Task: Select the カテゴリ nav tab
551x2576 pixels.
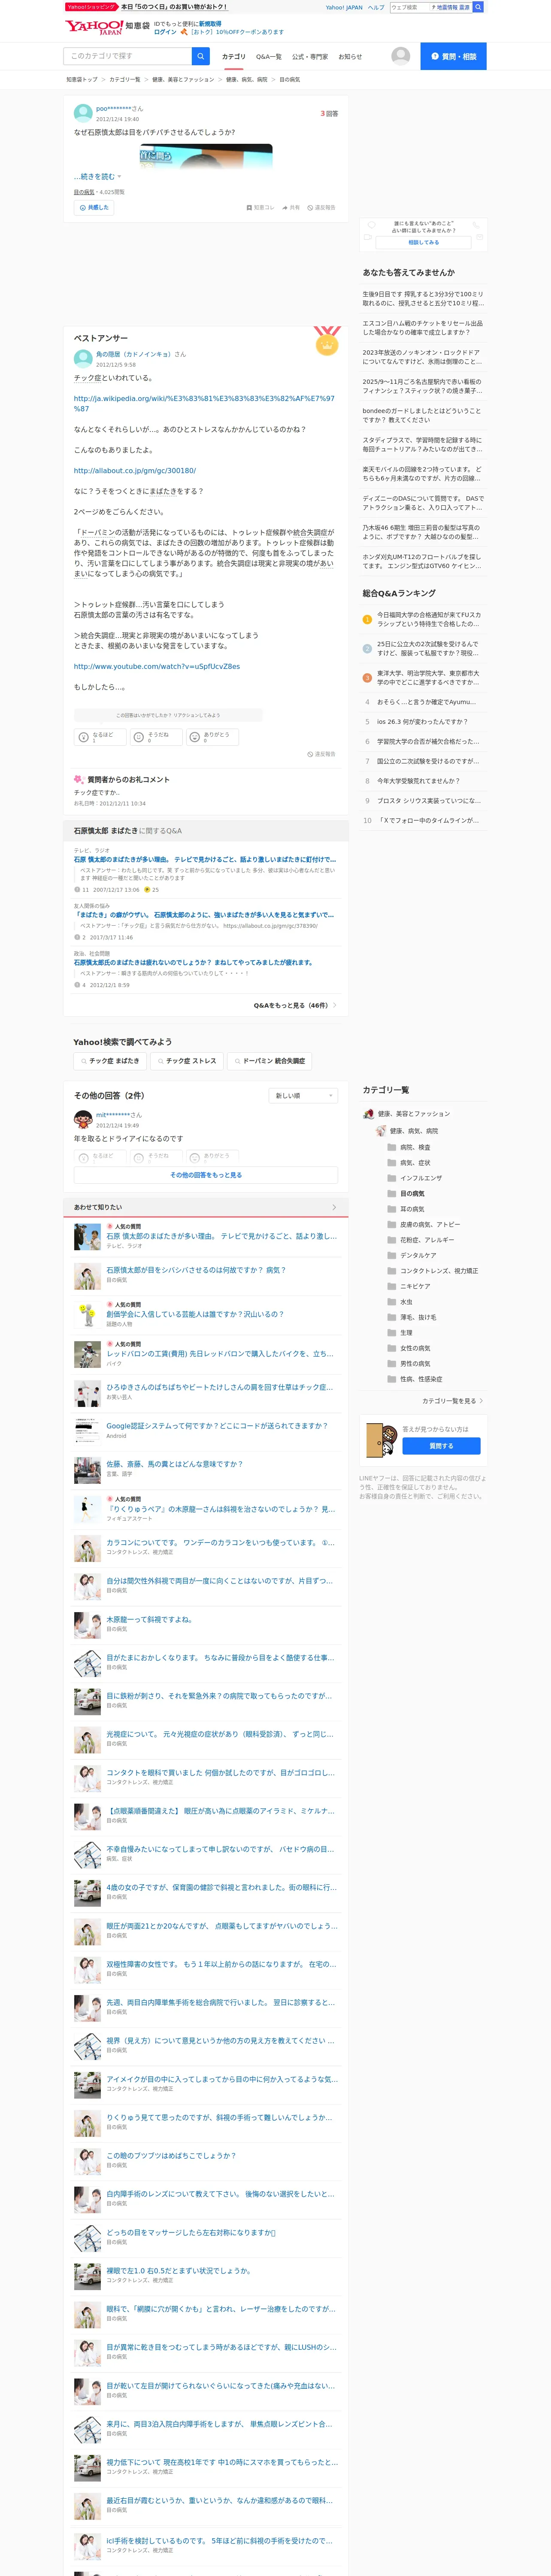Action: click(233, 57)
